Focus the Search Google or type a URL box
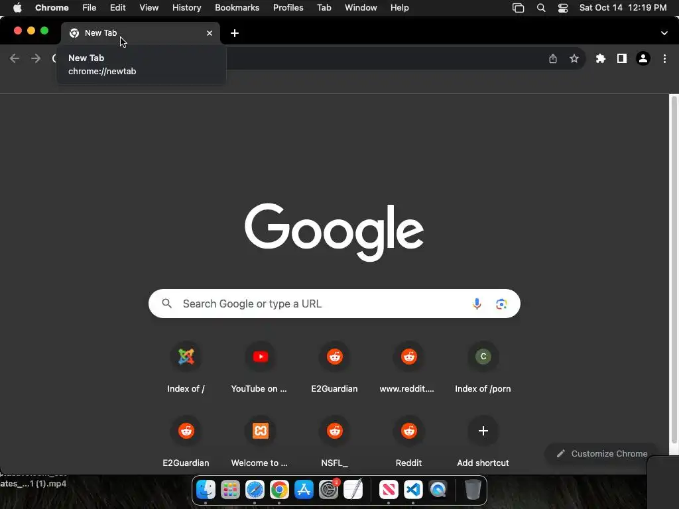This screenshot has height=509, width=679. coord(334,304)
